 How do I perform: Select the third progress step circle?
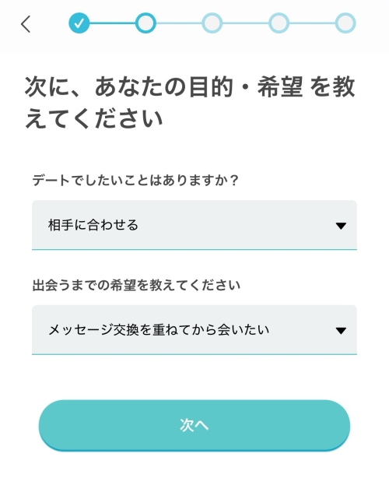(212, 23)
